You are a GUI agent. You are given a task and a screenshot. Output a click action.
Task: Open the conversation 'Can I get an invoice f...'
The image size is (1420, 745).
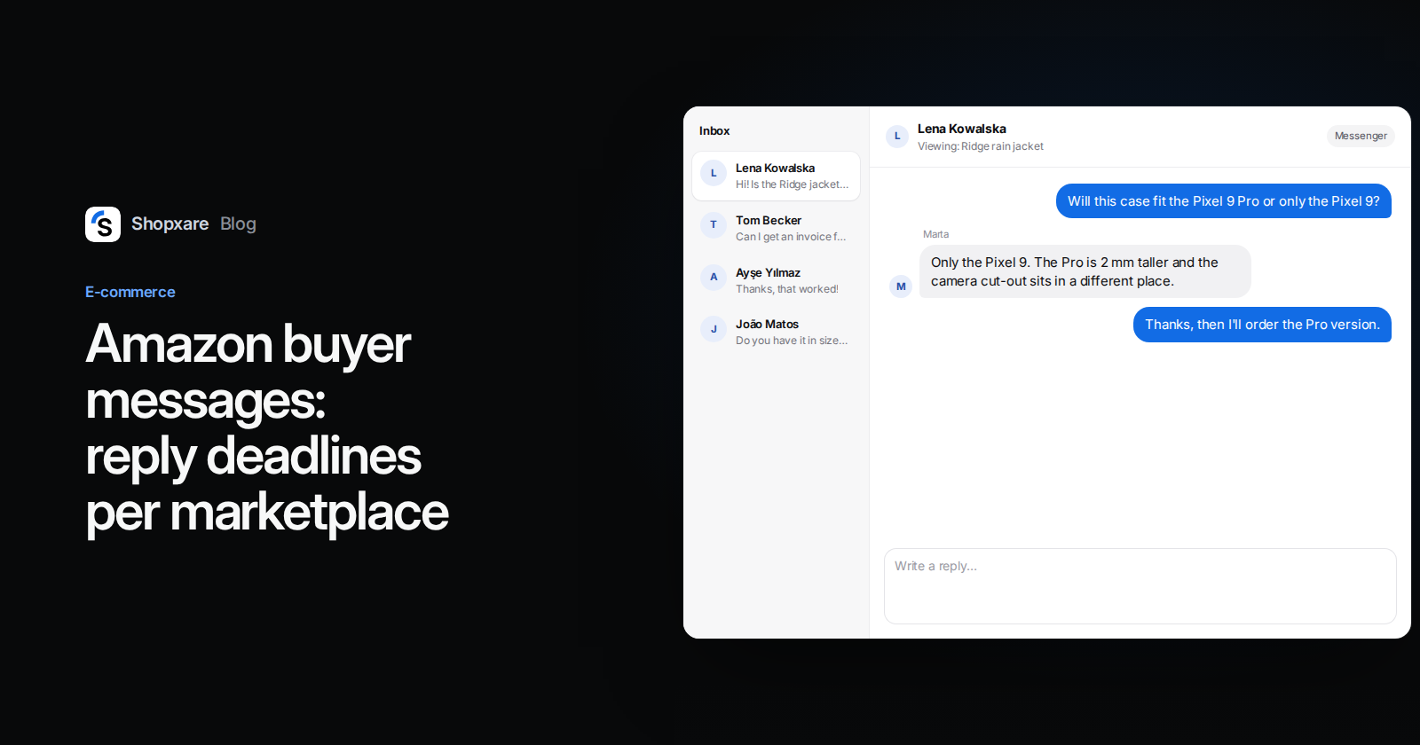point(776,228)
